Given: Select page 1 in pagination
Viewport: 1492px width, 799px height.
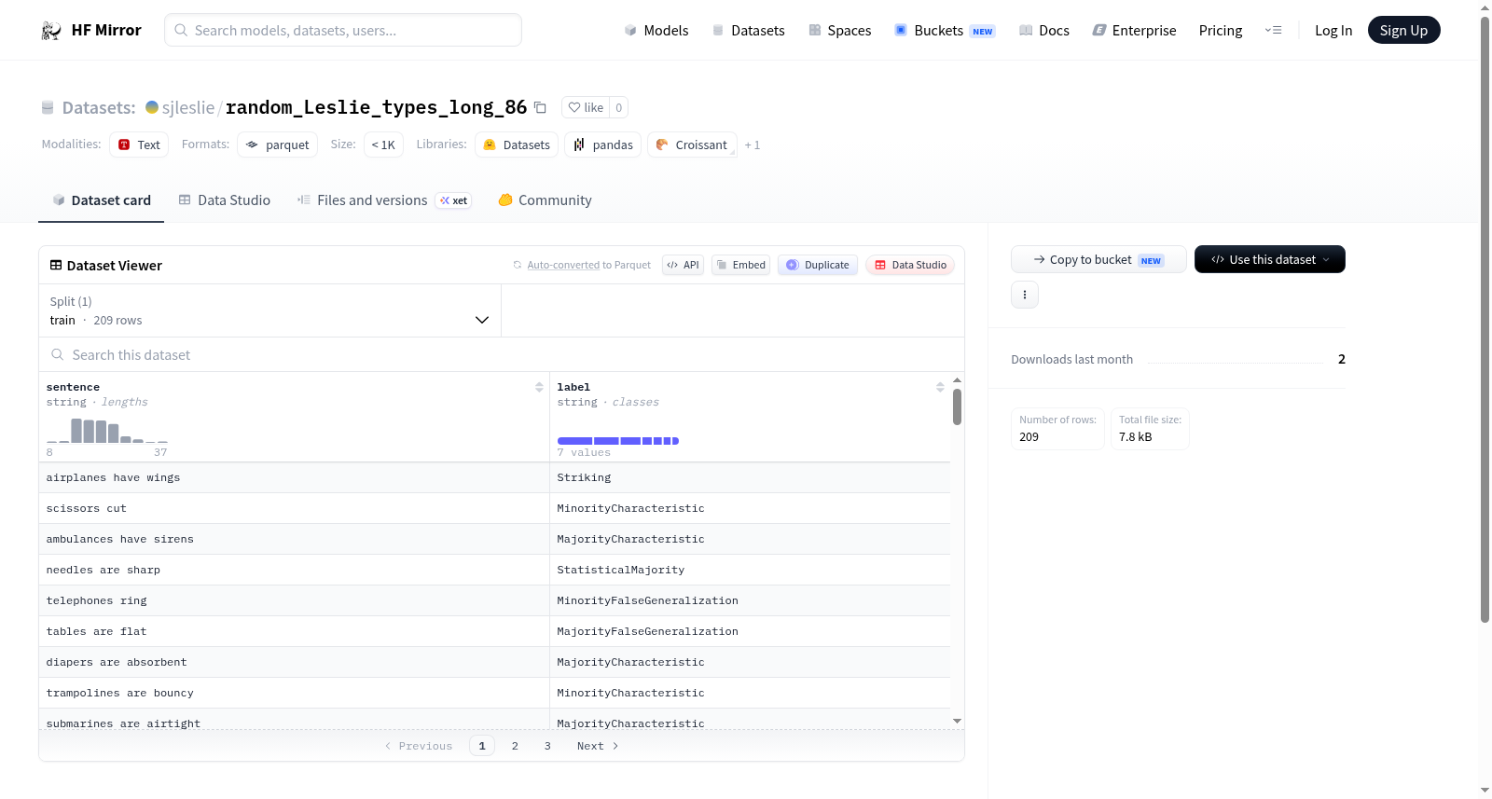Looking at the screenshot, I should click(x=482, y=746).
